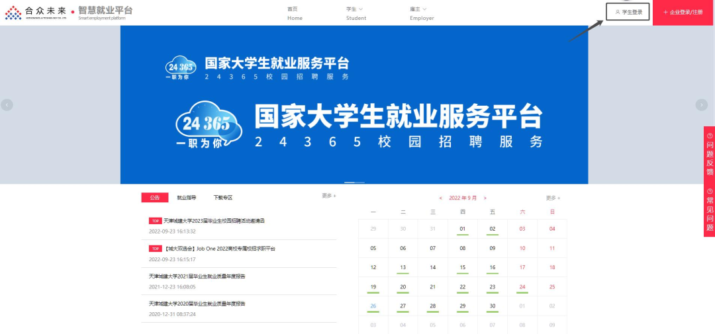Click the next banner arrow icon
Viewport: 715px width, 334px height.
(x=701, y=104)
